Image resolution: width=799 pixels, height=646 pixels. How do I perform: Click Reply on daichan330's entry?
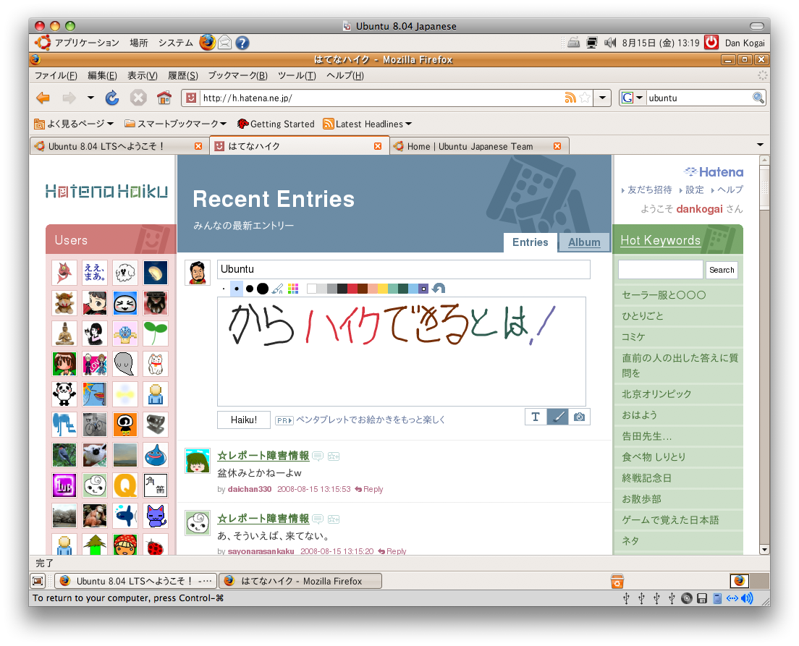click(x=369, y=489)
